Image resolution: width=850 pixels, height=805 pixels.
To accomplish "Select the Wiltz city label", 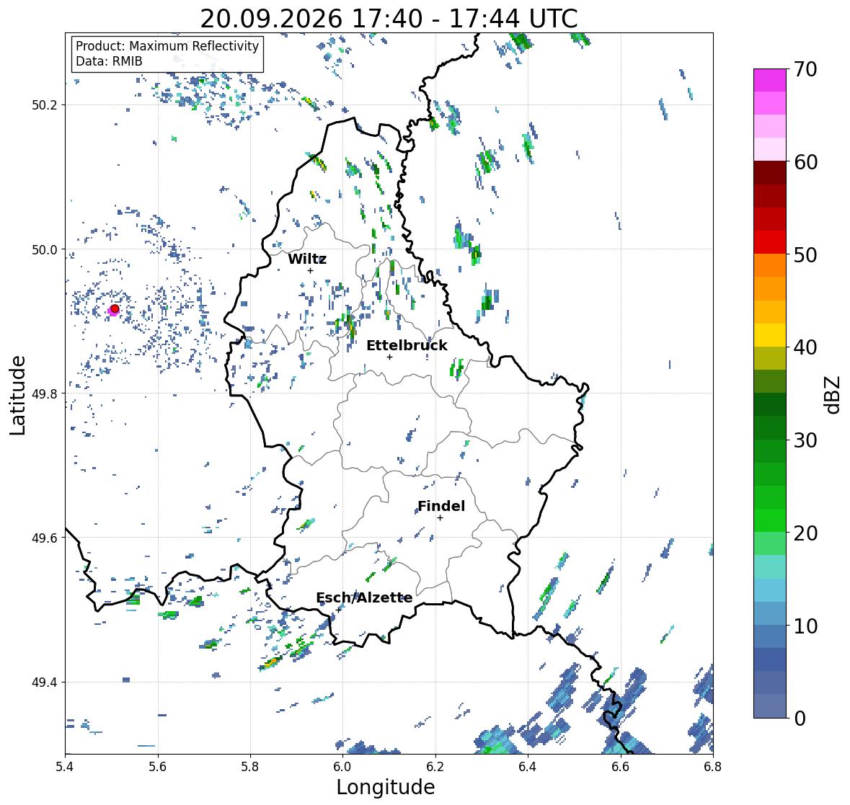I will point(307,259).
